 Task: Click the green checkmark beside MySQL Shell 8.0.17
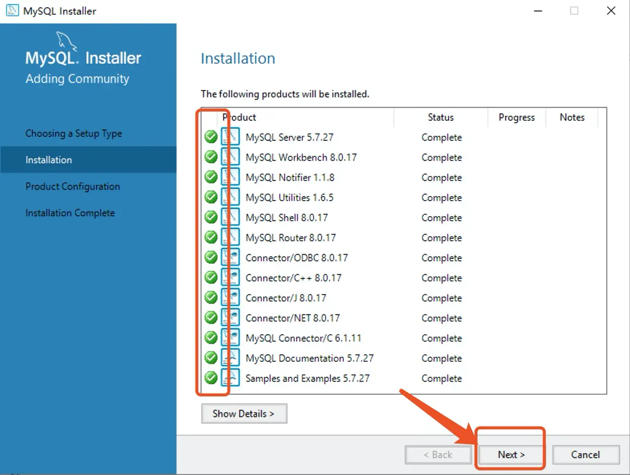click(211, 217)
